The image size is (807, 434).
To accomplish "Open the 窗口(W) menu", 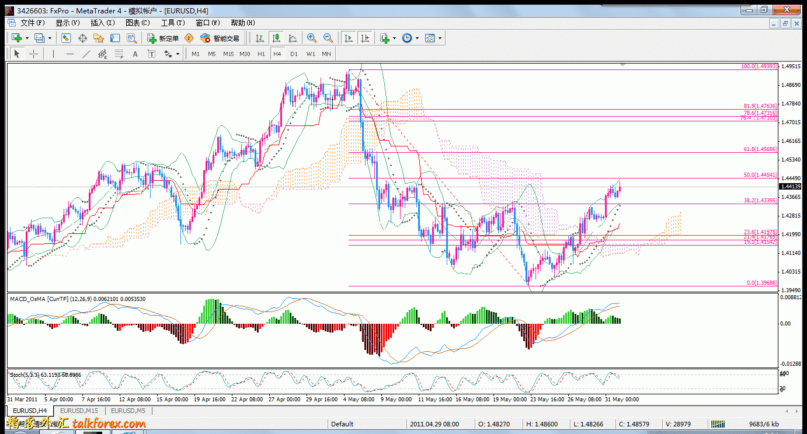I will click(x=208, y=23).
